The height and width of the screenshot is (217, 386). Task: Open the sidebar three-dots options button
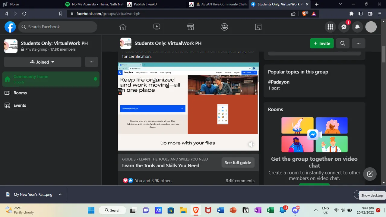91,62
